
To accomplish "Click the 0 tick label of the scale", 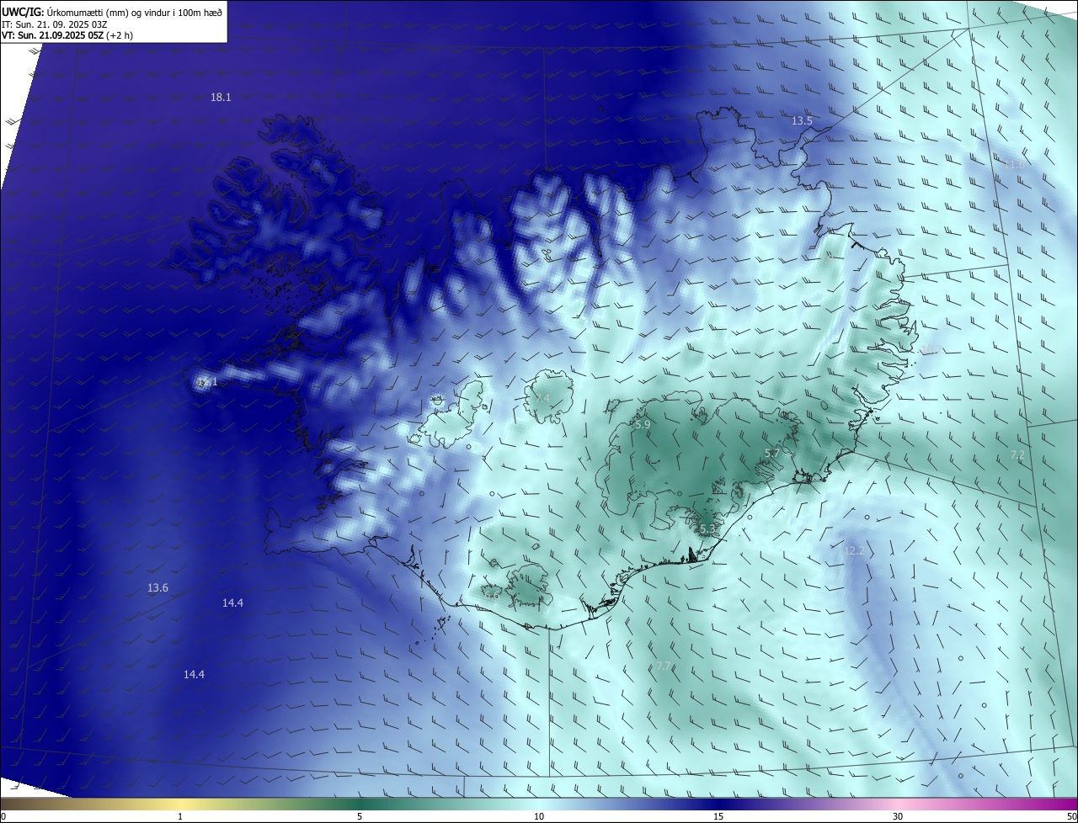I will [3, 816].
